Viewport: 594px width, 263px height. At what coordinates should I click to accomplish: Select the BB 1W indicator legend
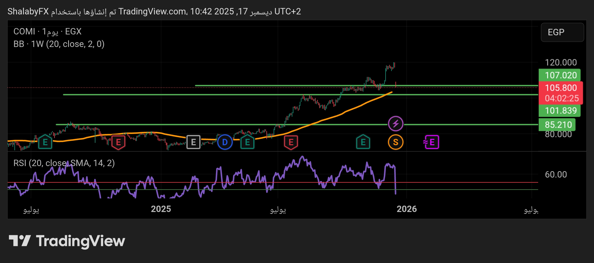59,44
